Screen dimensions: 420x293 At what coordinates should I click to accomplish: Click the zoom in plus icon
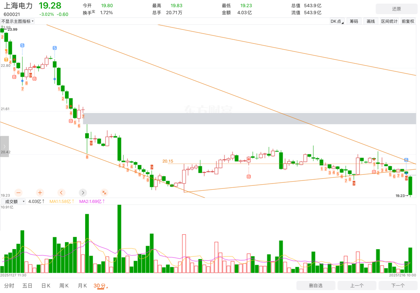pyautogui.click(x=40, y=192)
